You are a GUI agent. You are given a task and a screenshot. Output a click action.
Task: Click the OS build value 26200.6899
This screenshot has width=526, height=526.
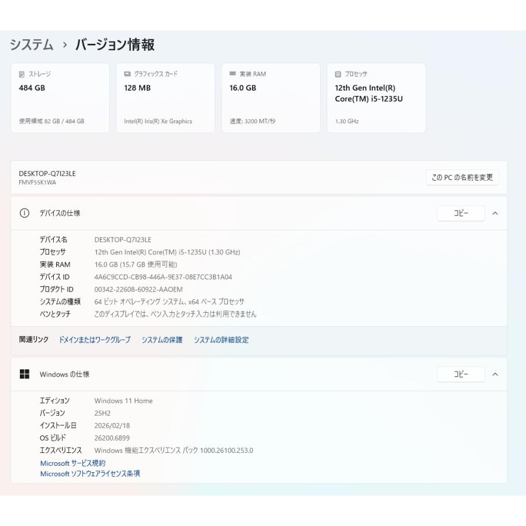tap(112, 438)
